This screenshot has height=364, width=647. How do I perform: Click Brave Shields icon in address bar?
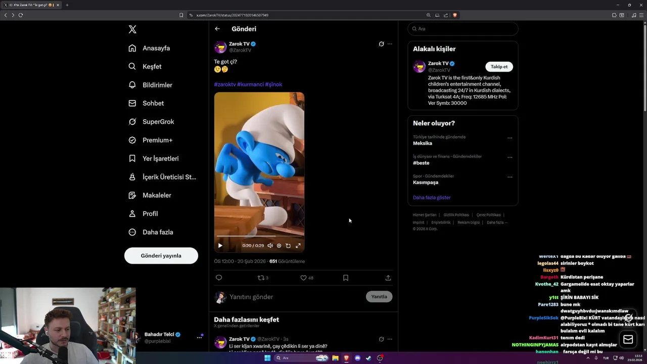click(x=455, y=15)
